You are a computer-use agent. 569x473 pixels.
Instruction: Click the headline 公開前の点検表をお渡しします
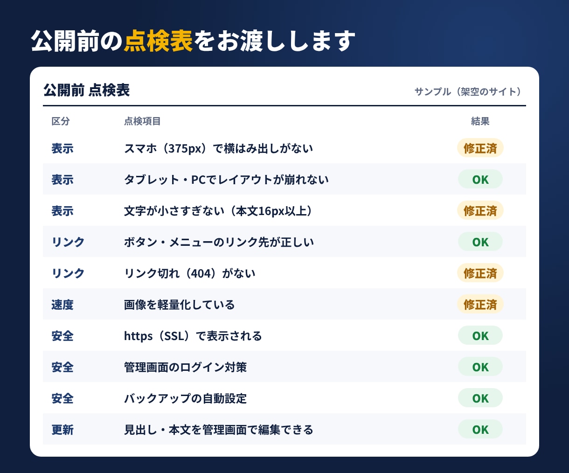tap(193, 41)
